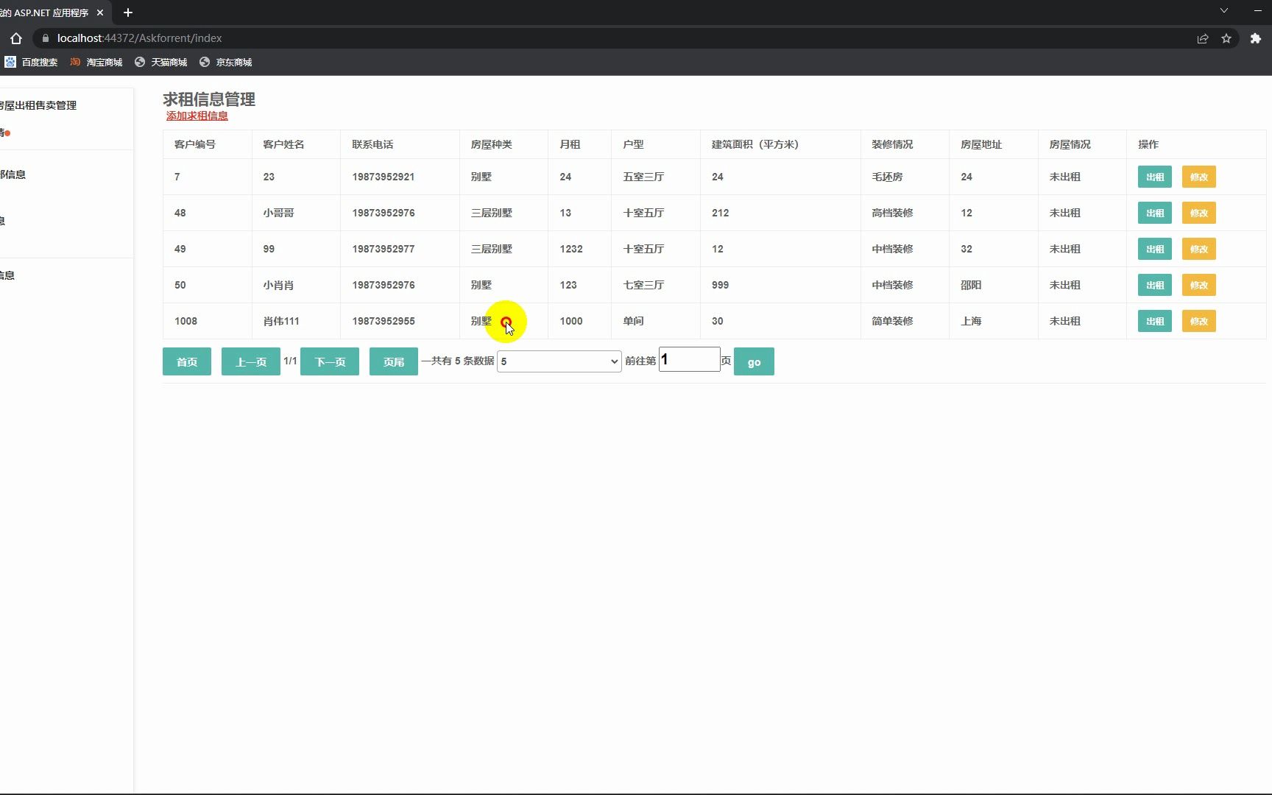Click the site info lock icon
Image resolution: width=1272 pixels, height=795 pixels.
click(46, 38)
